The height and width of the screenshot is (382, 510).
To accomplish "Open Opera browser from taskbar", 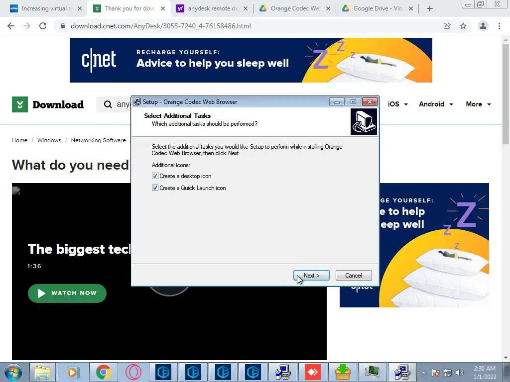I will [x=133, y=372].
